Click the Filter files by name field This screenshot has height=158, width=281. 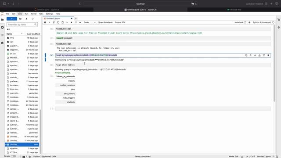pos(22,25)
